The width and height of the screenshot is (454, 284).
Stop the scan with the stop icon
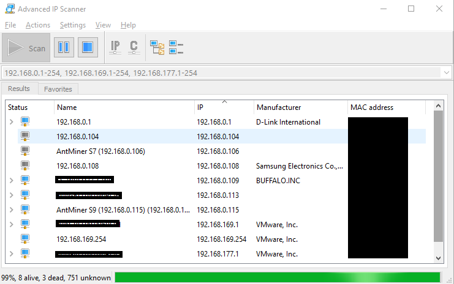(x=88, y=48)
